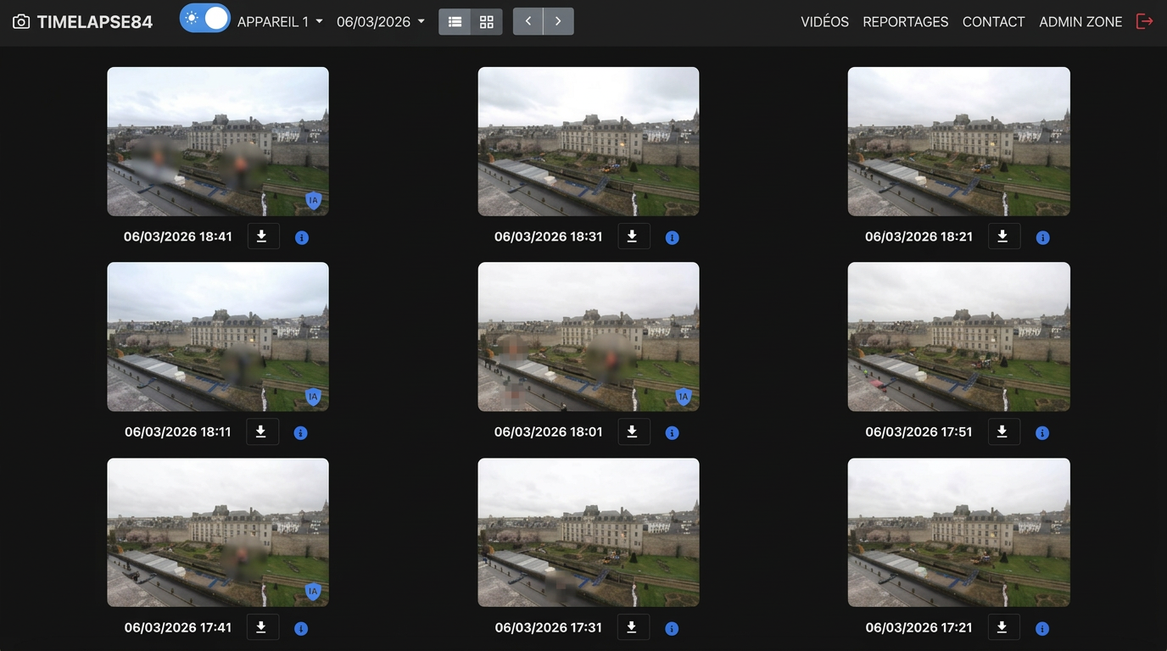Download the 17:31 snapshot image

point(632,627)
